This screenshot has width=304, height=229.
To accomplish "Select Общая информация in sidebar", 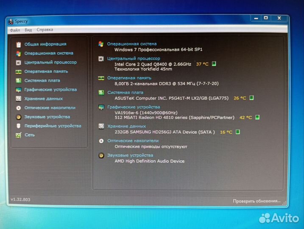I will pyautogui.click(x=45, y=44).
